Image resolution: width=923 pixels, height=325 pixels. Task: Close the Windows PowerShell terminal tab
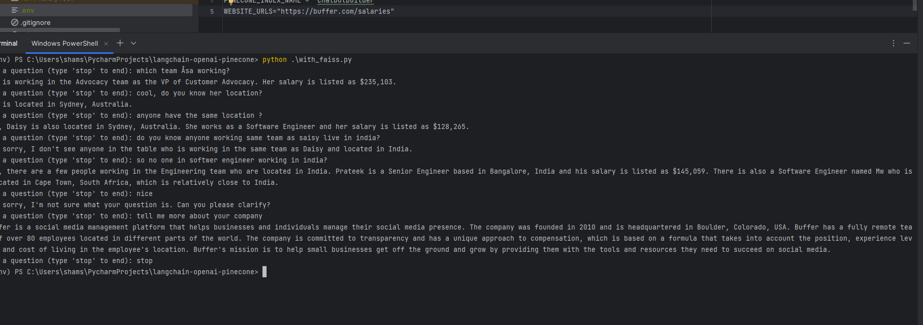coord(106,44)
